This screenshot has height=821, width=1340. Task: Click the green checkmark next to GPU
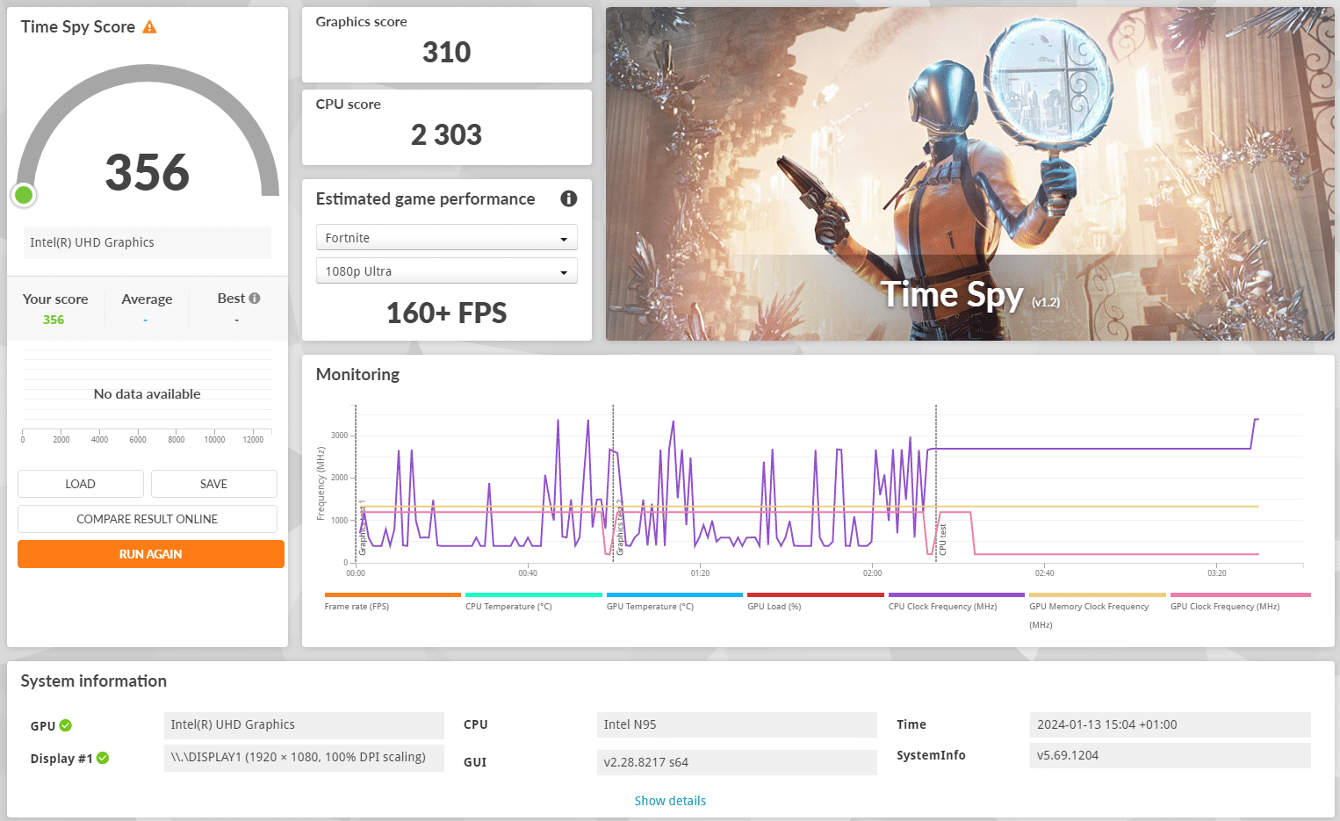[66, 725]
